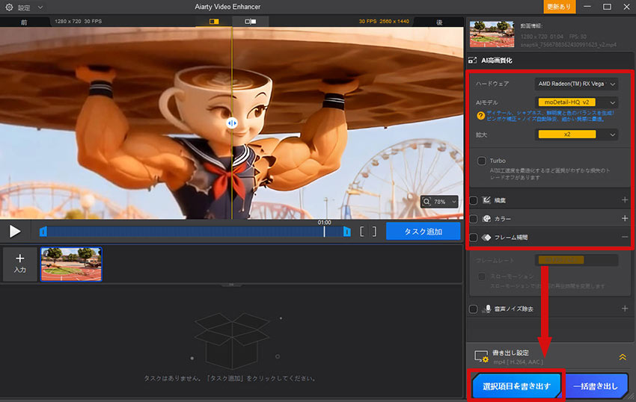
Task: Set the in-point bracket marker
Action: [362, 232]
